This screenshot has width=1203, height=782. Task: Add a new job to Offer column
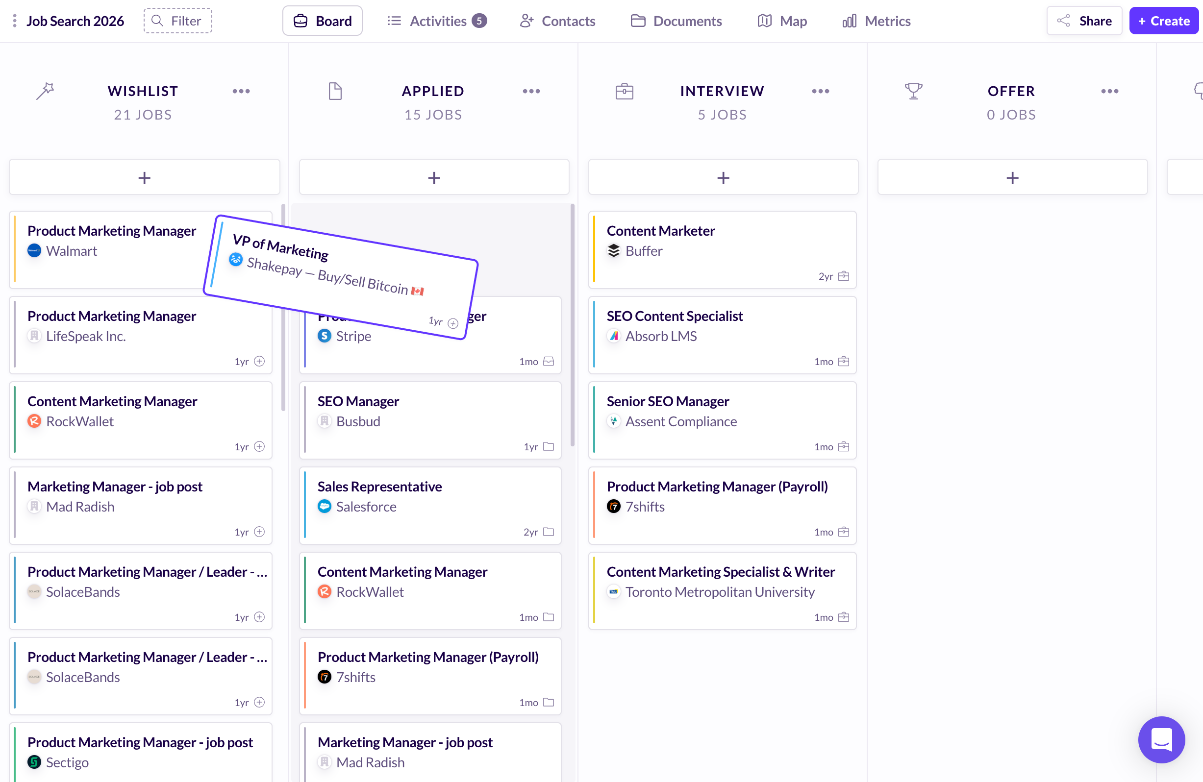pyautogui.click(x=1012, y=177)
